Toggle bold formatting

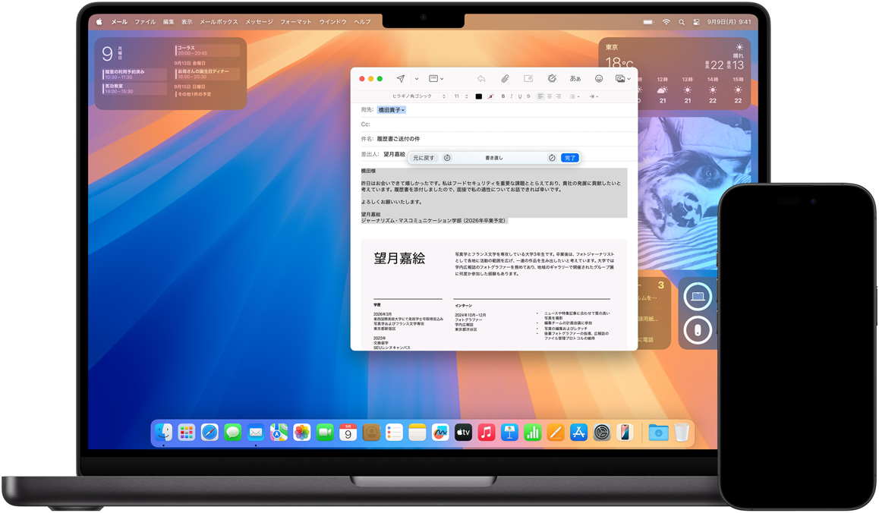point(503,96)
